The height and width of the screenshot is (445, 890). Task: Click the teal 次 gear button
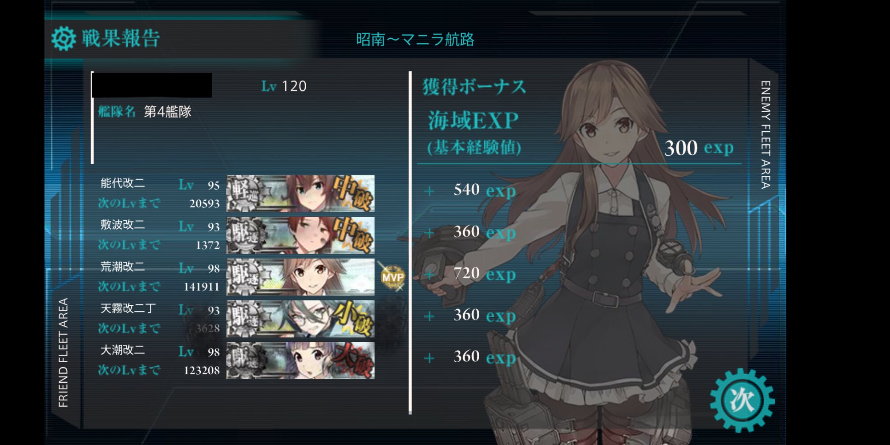[x=742, y=400]
